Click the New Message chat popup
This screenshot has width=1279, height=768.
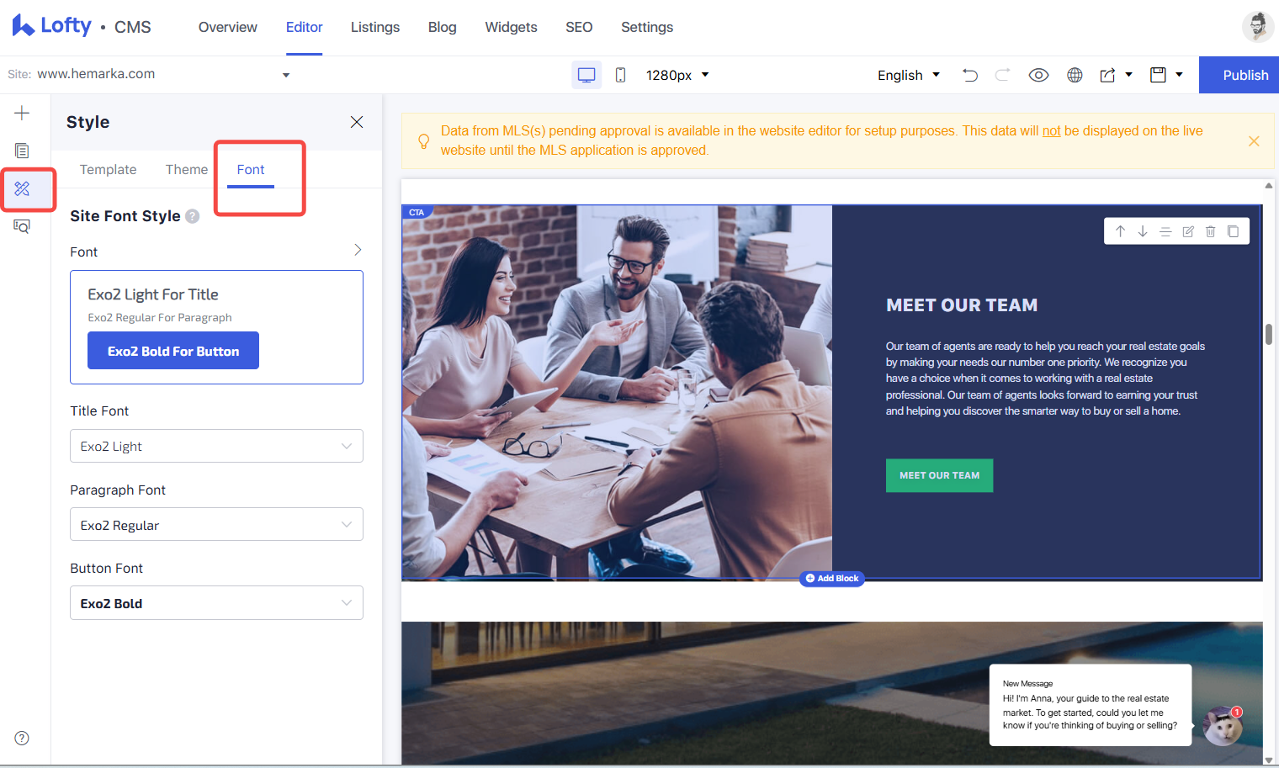pyautogui.click(x=1091, y=705)
